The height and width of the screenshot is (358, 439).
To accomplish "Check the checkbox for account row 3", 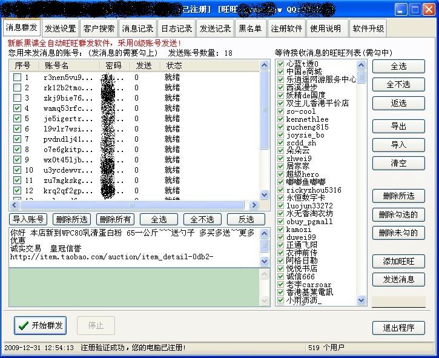I will 17,98.
